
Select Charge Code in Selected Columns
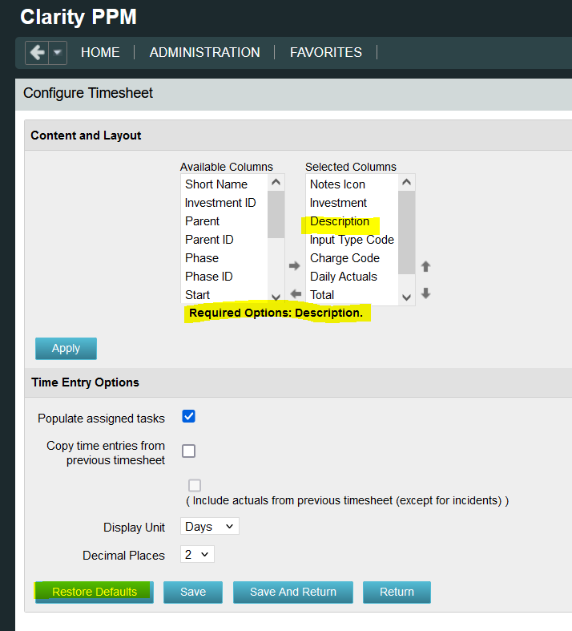click(x=352, y=258)
